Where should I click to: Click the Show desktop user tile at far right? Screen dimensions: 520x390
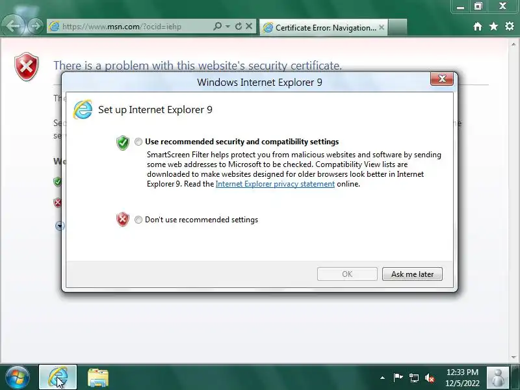[x=498, y=378]
